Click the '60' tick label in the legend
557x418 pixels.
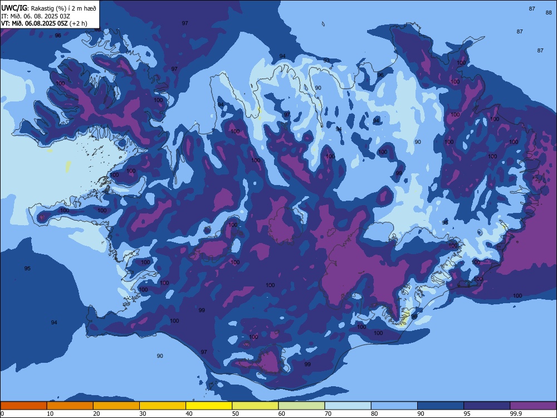point(282,414)
